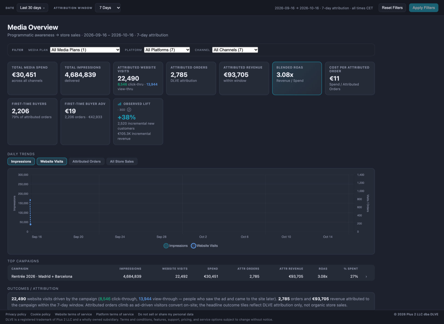Enable the Attributed Orders trend series
Screen dimensions: 444x324
point(87,161)
